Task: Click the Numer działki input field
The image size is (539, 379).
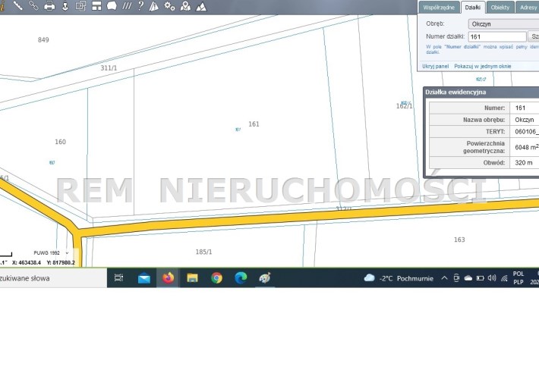Action: (x=496, y=36)
